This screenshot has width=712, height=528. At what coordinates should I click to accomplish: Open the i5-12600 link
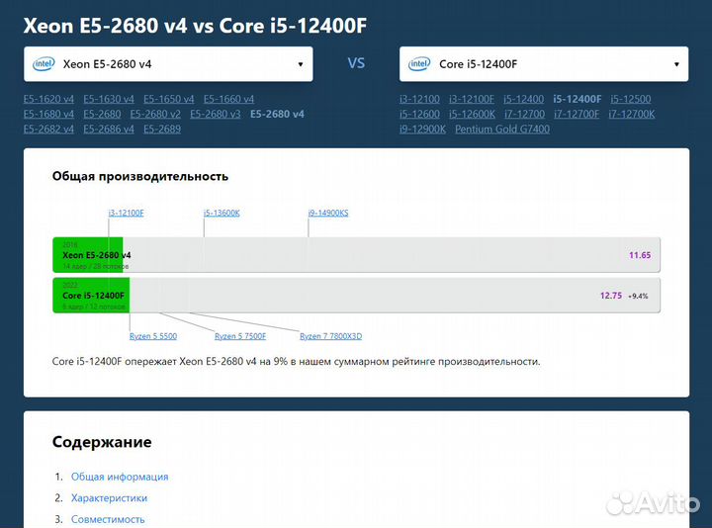pyautogui.click(x=419, y=114)
